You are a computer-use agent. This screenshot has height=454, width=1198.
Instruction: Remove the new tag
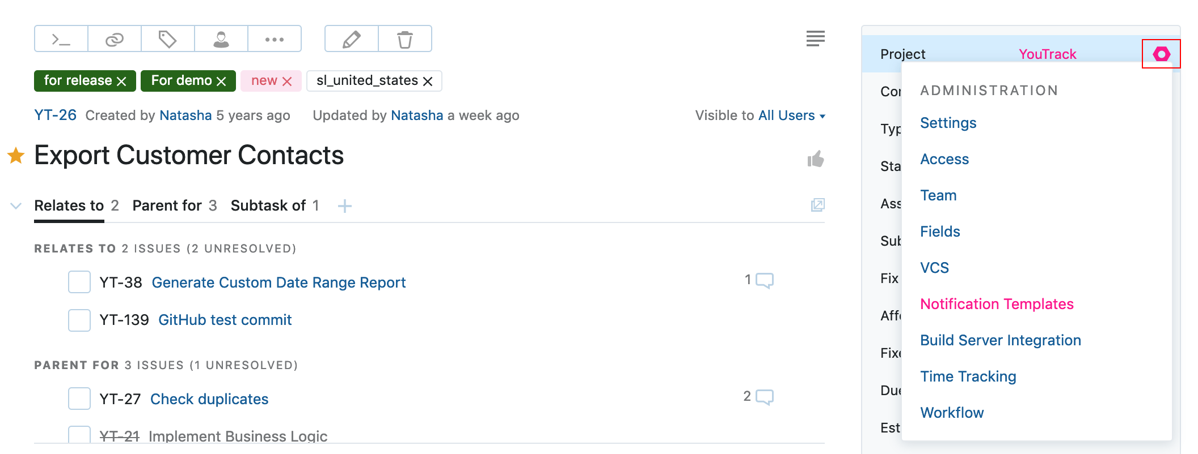coord(287,82)
